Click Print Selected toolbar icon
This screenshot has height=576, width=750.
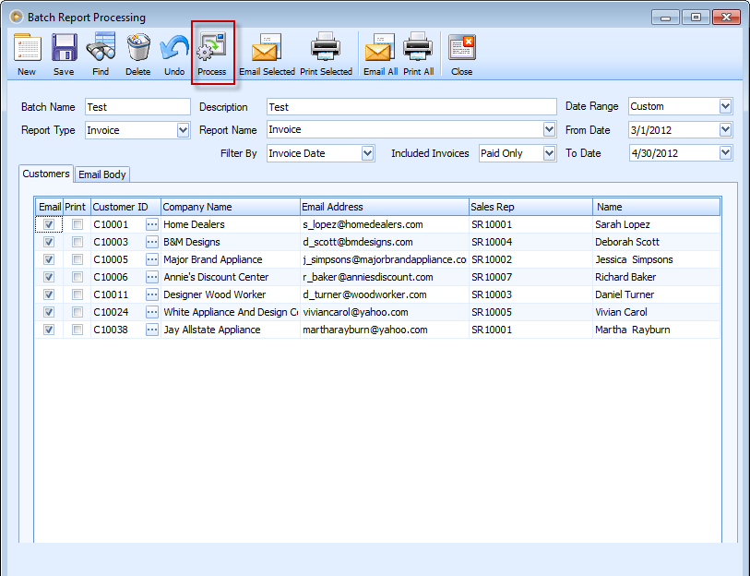tap(326, 54)
